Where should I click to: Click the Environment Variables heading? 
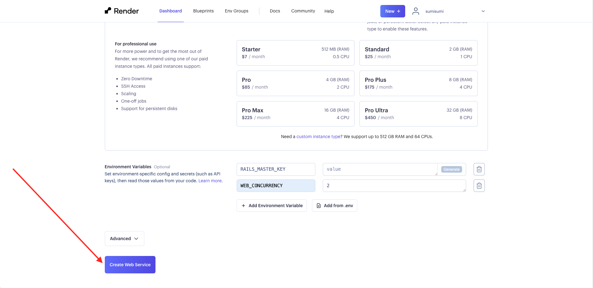click(x=128, y=167)
